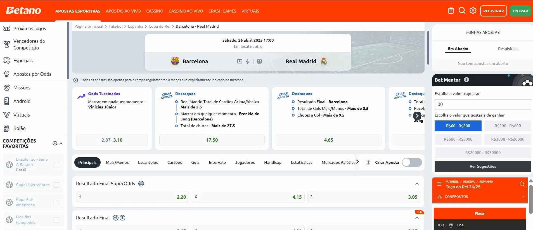533x230 pixels.
Task: Click bet amount input field
Action: pyautogui.click(x=483, y=105)
